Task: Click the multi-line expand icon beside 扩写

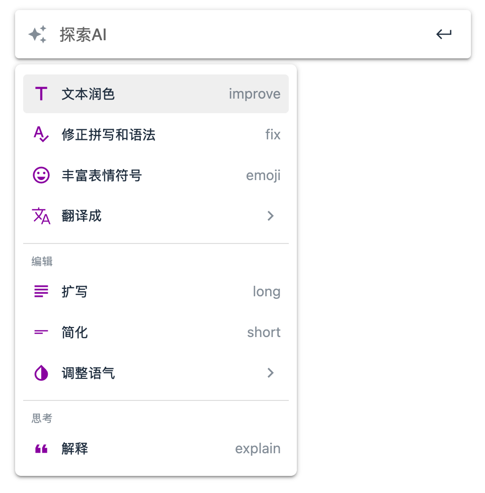Action: coord(40,291)
